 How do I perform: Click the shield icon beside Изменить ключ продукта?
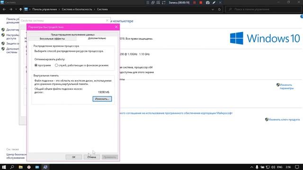[x=267, y=119]
